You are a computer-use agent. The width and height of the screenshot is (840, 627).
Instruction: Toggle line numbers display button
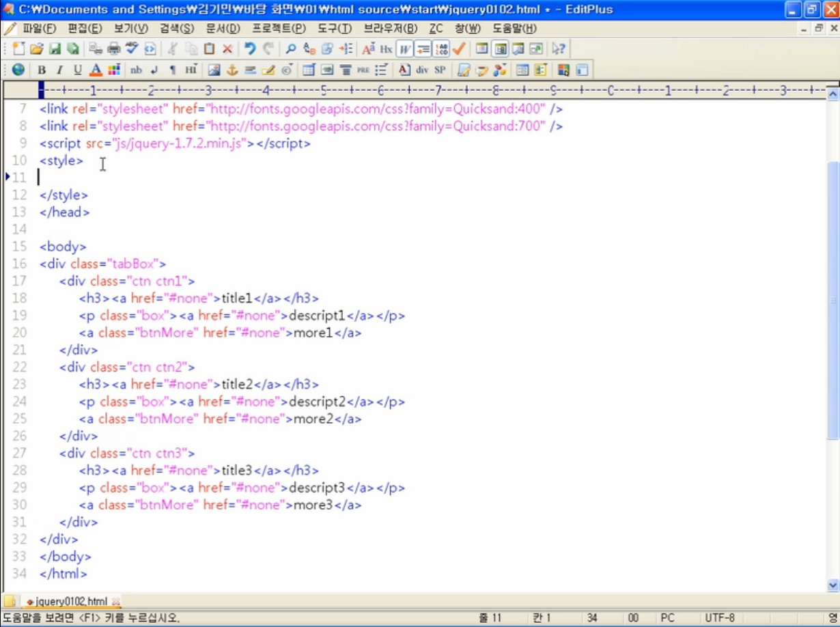tap(441, 48)
